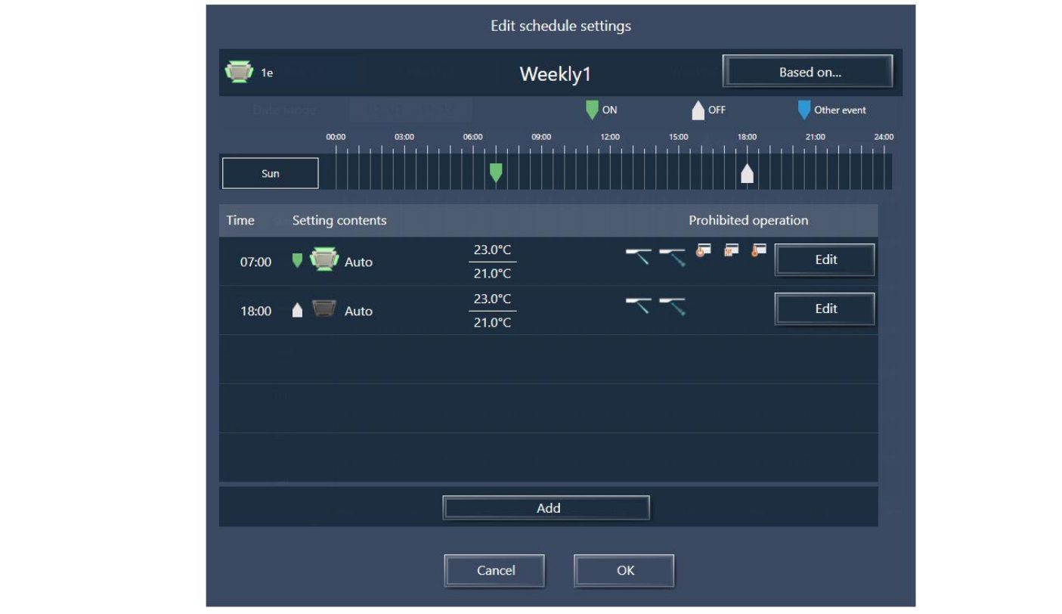
Task: Select the green ON marker on the timeline
Action: [x=496, y=173]
